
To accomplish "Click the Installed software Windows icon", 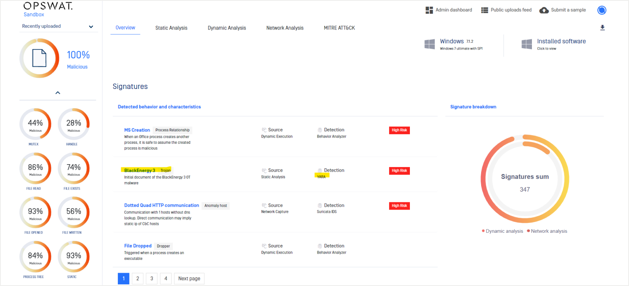I will coord(527,44).
